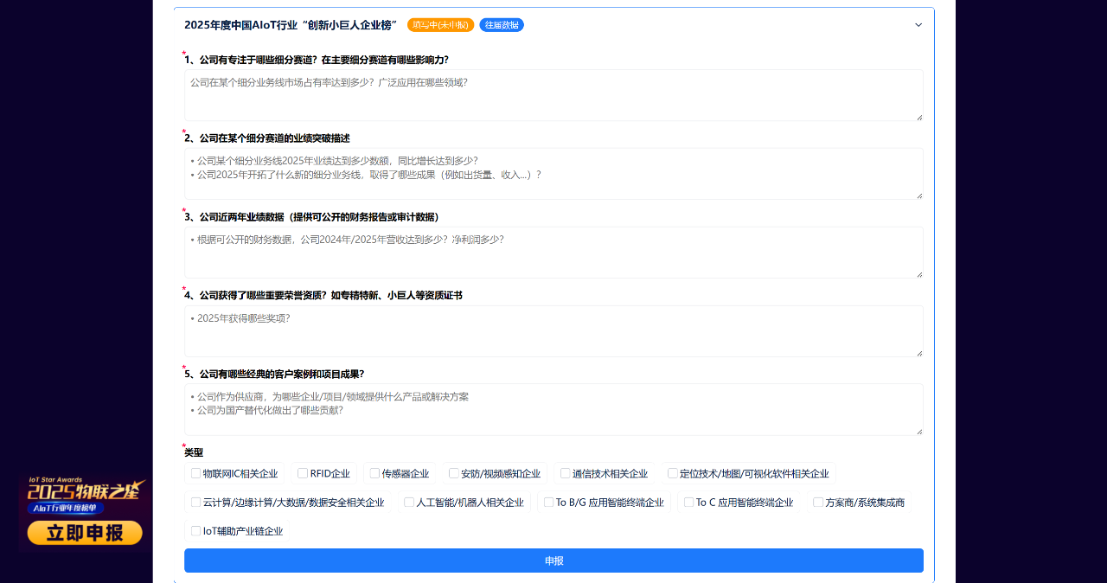The height and width of the screenshot is (583, 1107).
Task: Check the 物联网IC相关企业 checkbox
Action: (195, 473)
